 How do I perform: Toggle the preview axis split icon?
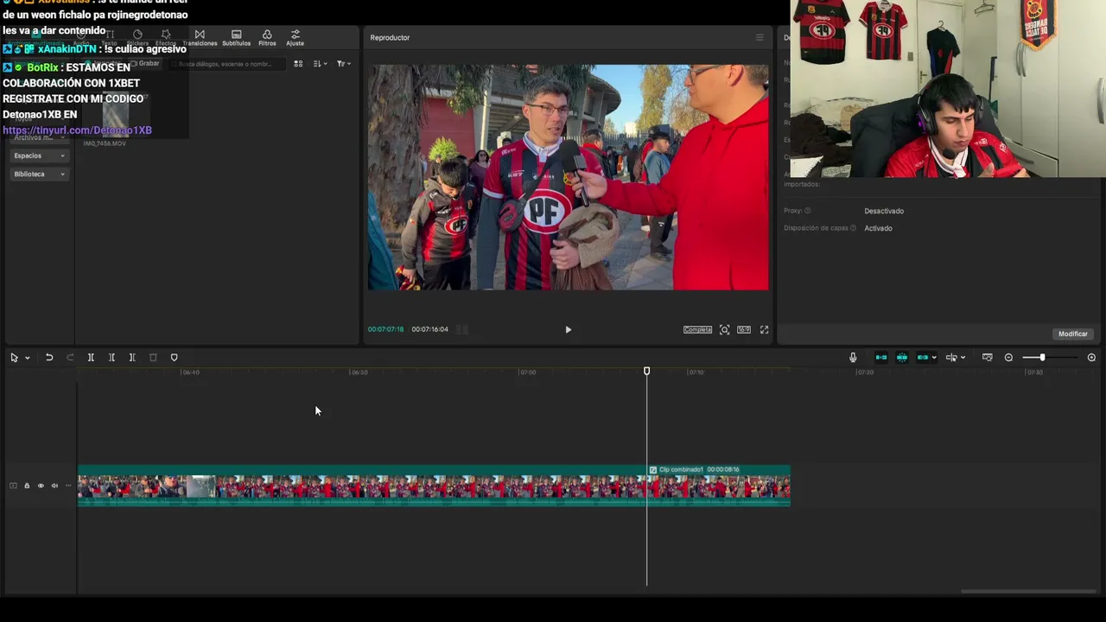tap(950, 358)
